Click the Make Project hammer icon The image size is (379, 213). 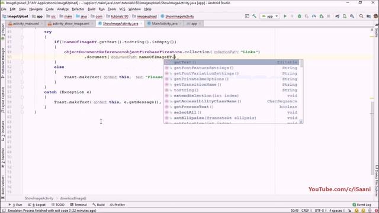point(254,16)
